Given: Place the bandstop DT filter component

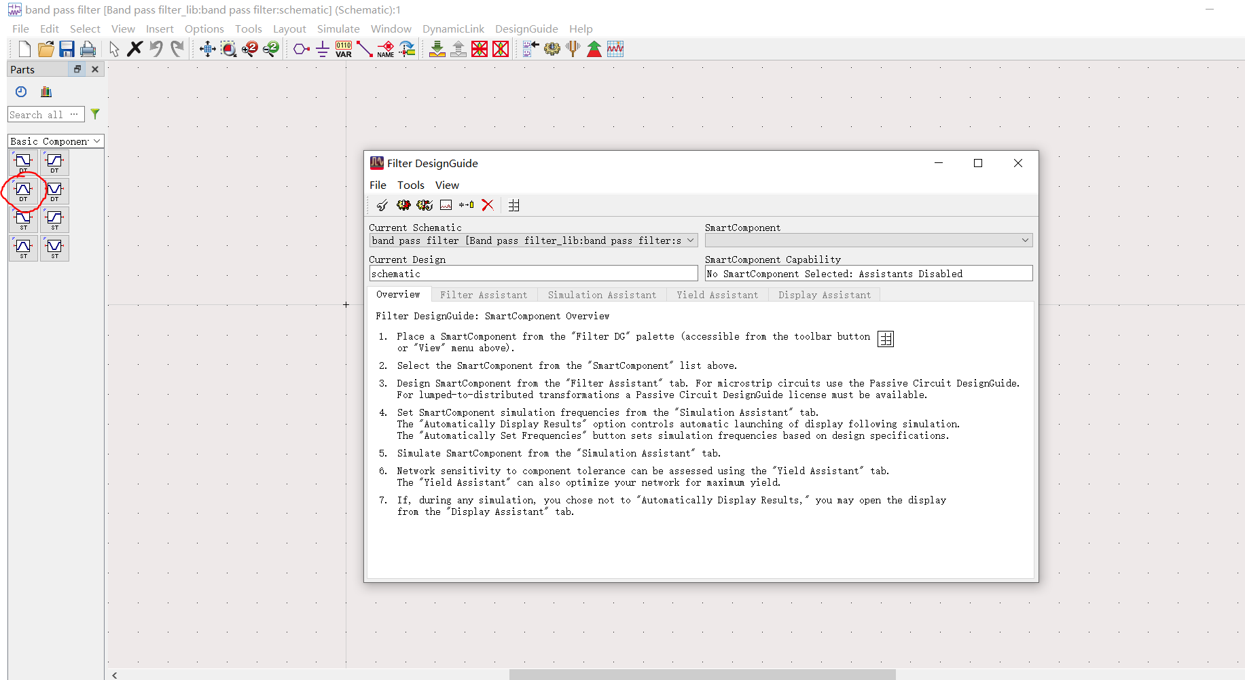Looking at the screenshot, I should click(55, 191).
